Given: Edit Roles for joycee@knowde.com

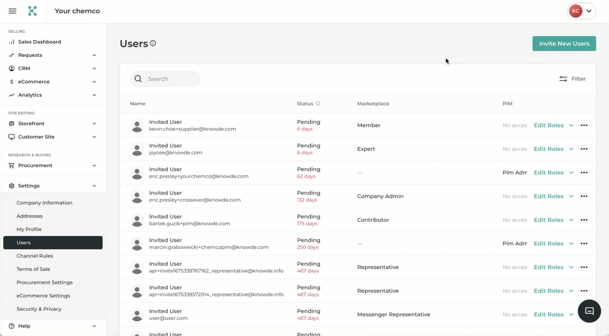Looking at the screenshot, I should 548,149.
